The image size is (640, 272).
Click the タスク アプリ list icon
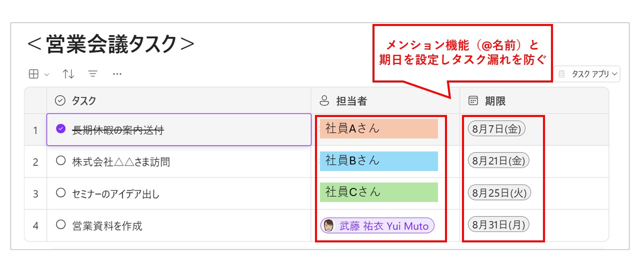(x=562, y=74)
